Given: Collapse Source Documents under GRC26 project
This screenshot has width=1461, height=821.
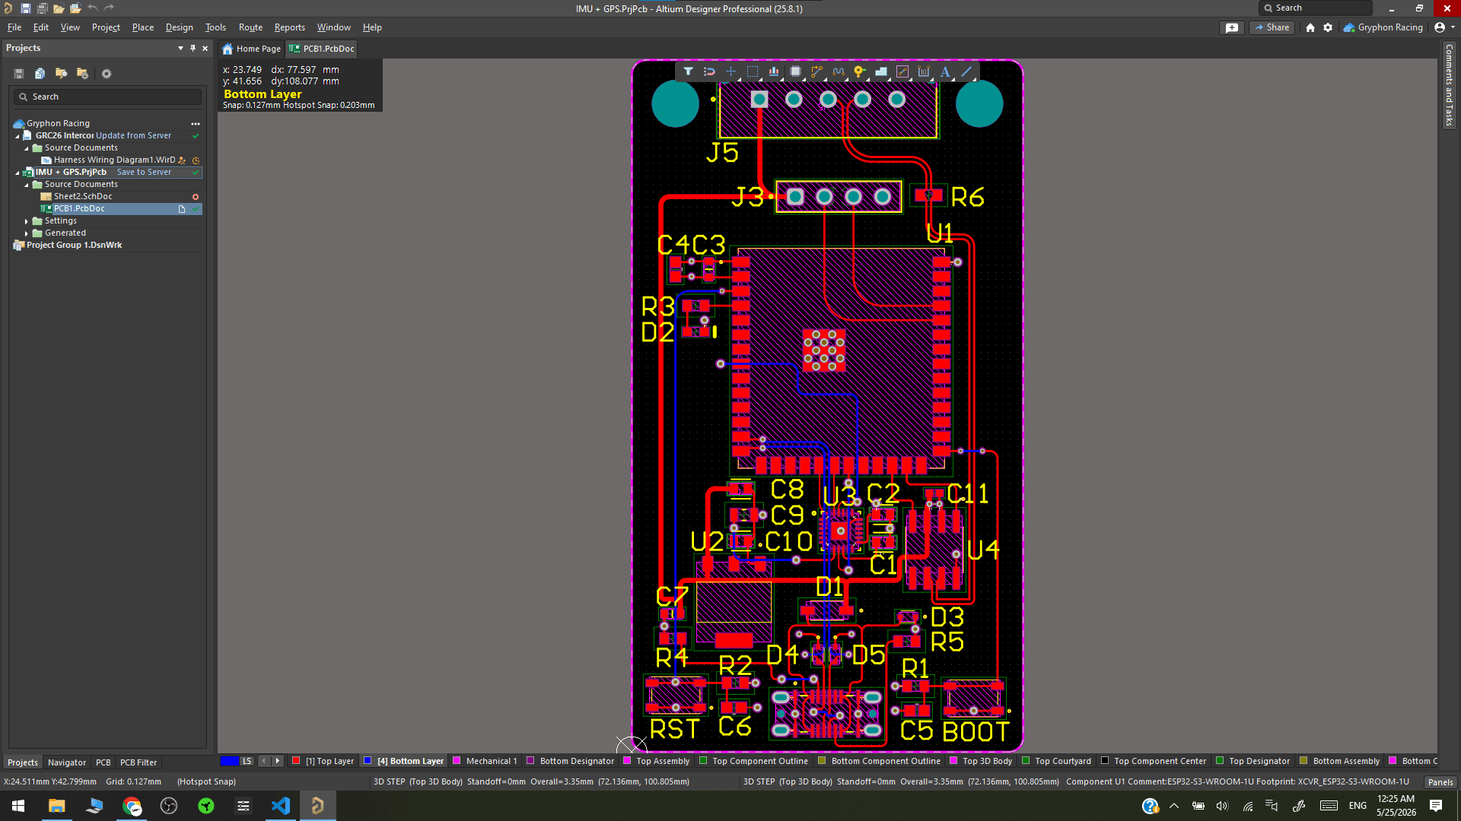Looking at the screenshot, I should 27,148.
